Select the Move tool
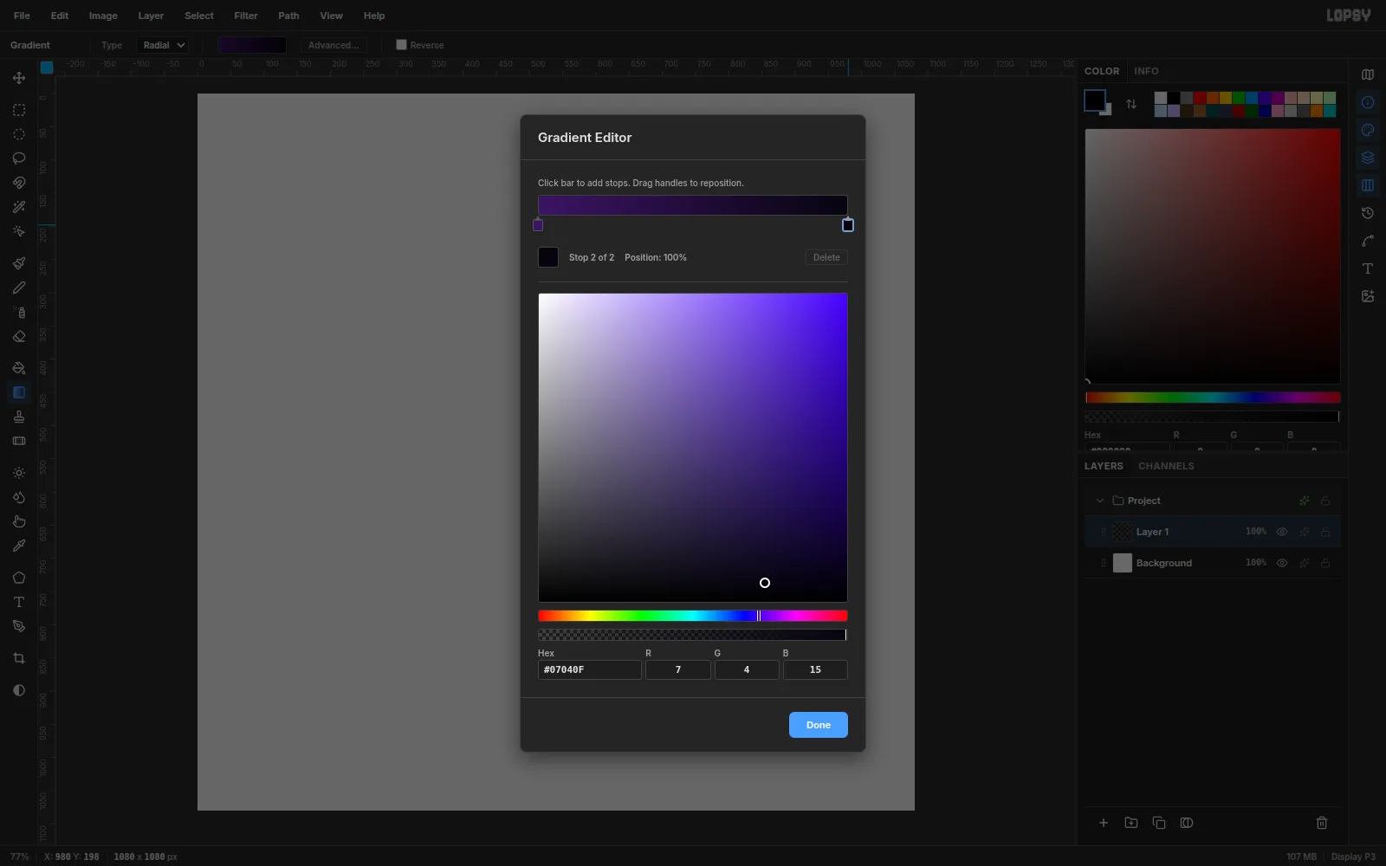This screenshot has height=866, width=1386. [19, 78]
